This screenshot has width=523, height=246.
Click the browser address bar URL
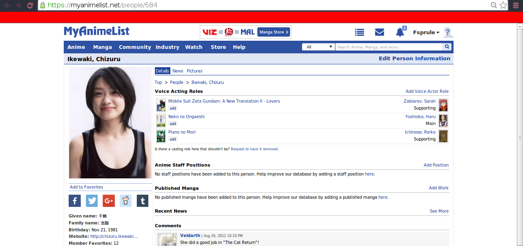pyautogui.click(x=103, y=5)
